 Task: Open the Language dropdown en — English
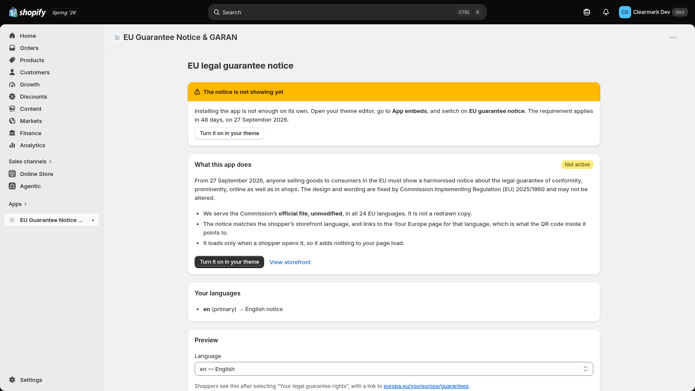click(394, 369)
